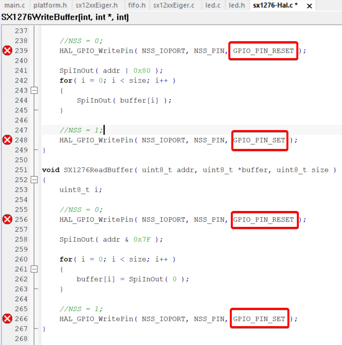Click the error icon at line 248
The height and width of the screenshot is (345, 342).
tap(7, 140)
